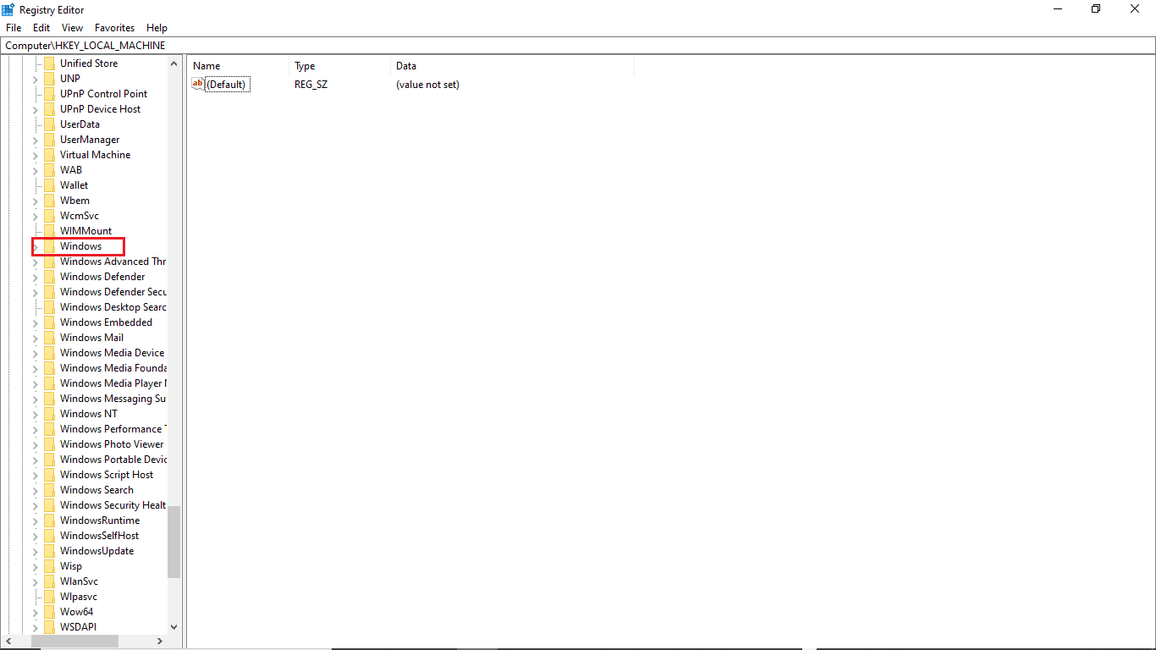Expand the WcmSvc key
The width and height of the screenshot is (1156, 650).
coord(36,216)
